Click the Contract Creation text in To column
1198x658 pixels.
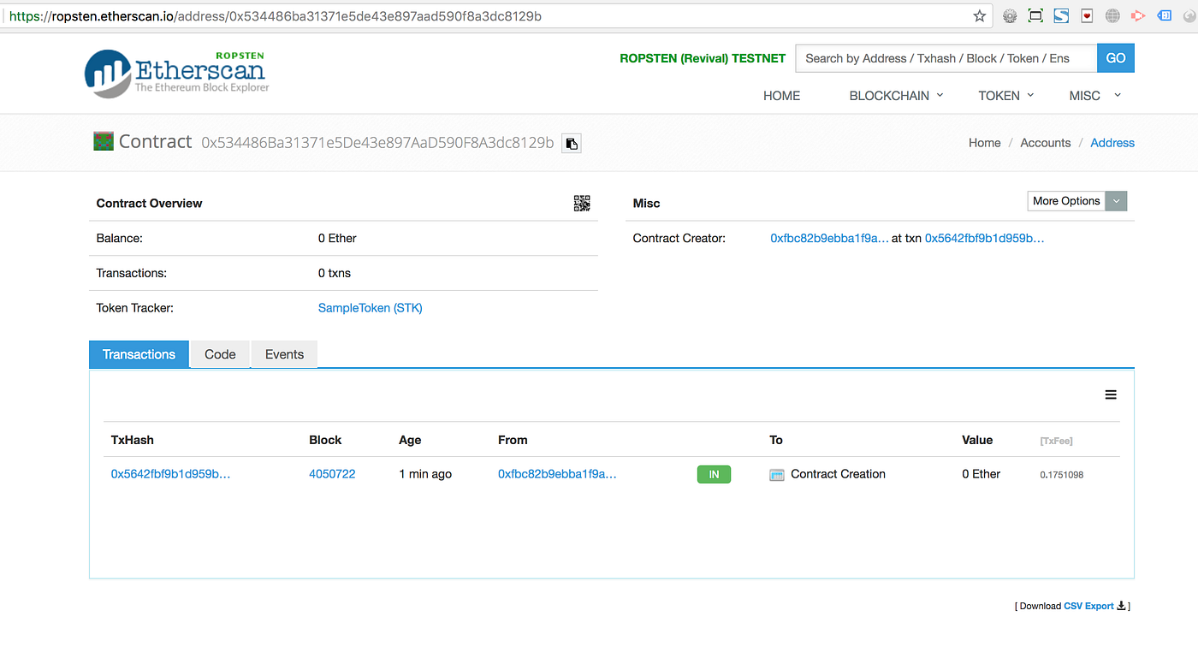(x=838, y=474)
